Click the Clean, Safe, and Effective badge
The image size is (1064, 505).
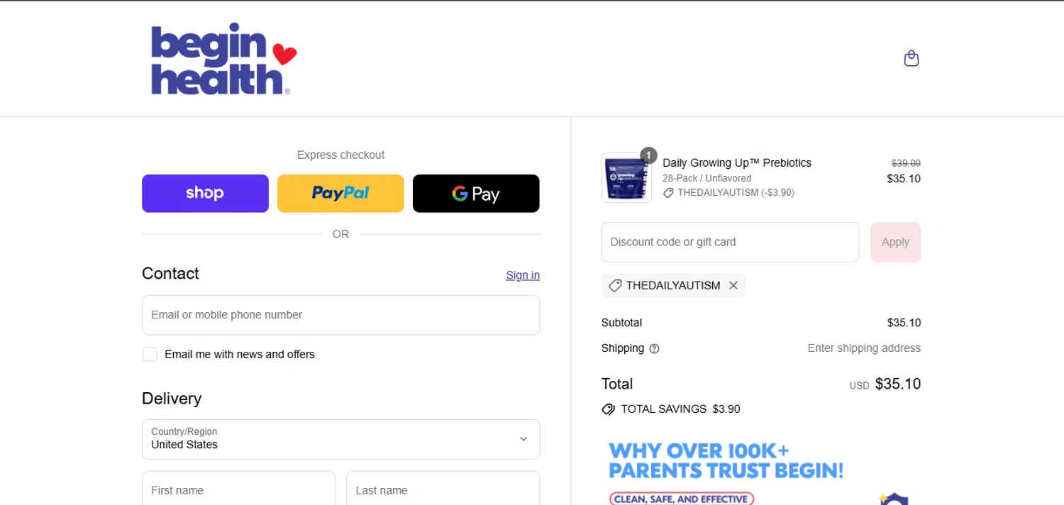pos(681,499)
